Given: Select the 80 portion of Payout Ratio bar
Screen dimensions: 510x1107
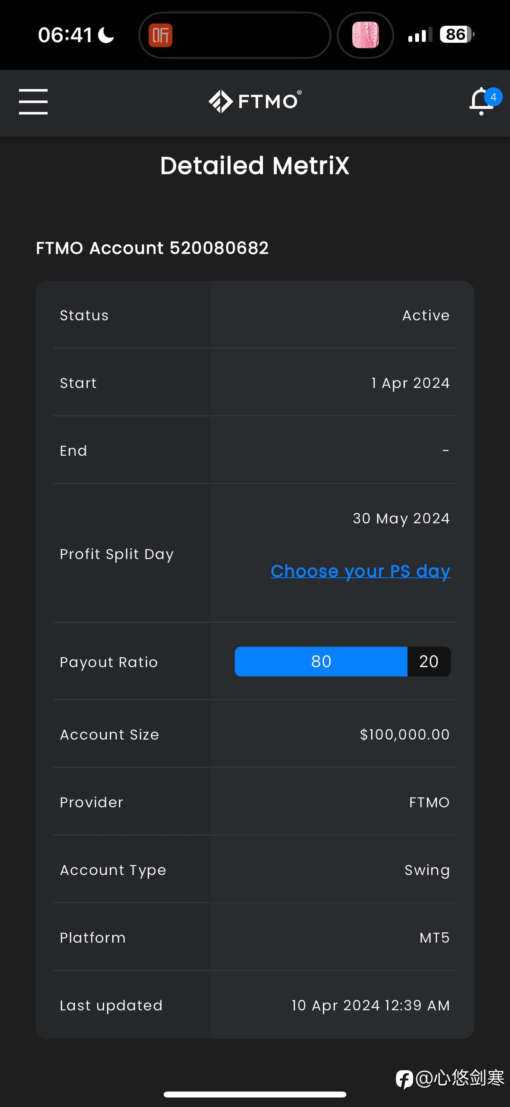Looking at the screenshot, I should click(321, 661).
